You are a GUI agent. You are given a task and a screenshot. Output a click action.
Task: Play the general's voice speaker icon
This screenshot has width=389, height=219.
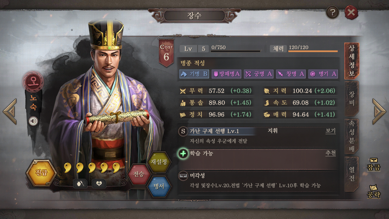coord(33,121)
